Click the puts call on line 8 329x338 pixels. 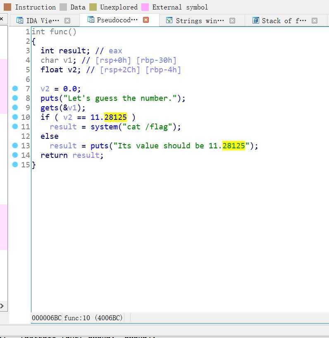49,98
